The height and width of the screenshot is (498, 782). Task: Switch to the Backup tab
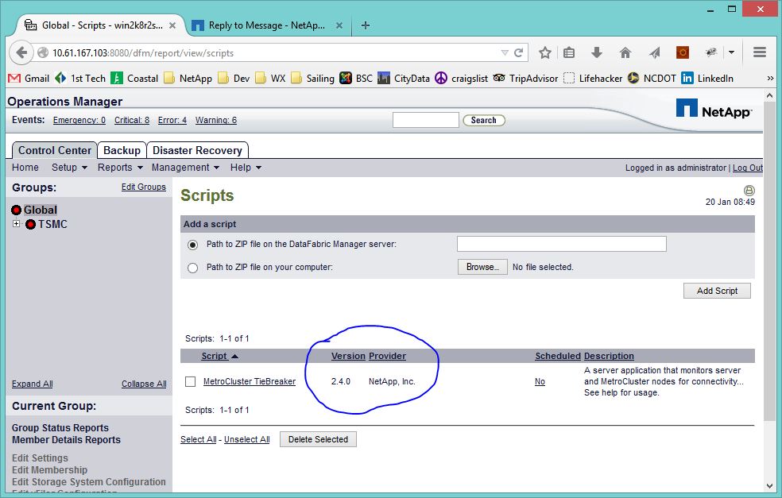pos(122,151)
